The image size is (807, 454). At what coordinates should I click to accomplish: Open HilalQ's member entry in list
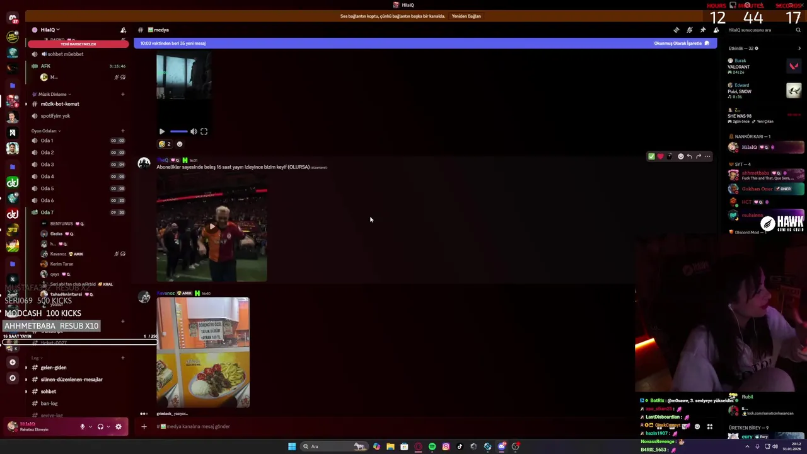pyautogui.click(x=765, y=148)
